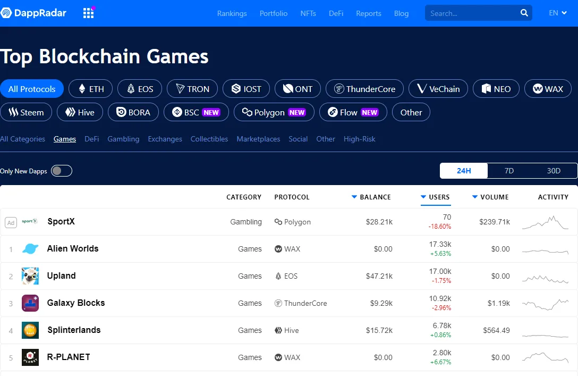Click Hive protocol icon in Splinterlands row
The height and width of the screenshot is (376, 578).
278,330
